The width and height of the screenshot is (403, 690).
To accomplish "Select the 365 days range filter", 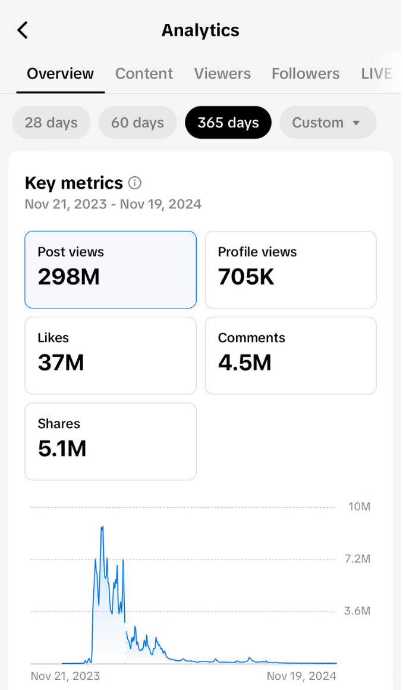I will (x=228, y=123).
